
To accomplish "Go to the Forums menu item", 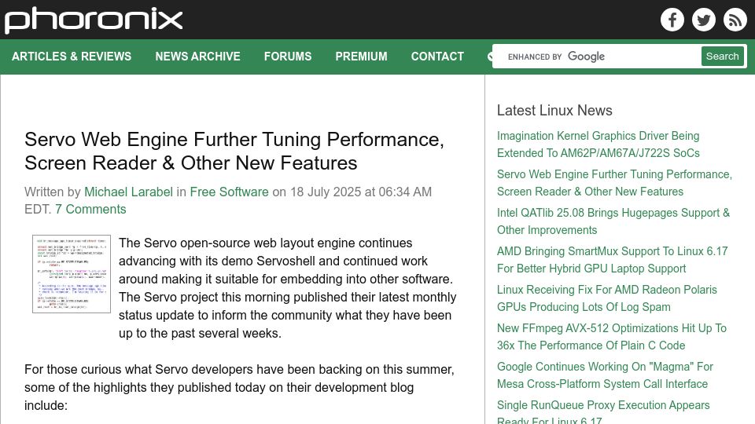I will 288,57.
